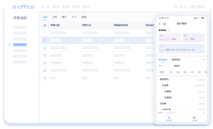Viewport: 213px width, 129px height.
Task: Click the 预算编制 sidebar title
Action: tap(20, 18)
